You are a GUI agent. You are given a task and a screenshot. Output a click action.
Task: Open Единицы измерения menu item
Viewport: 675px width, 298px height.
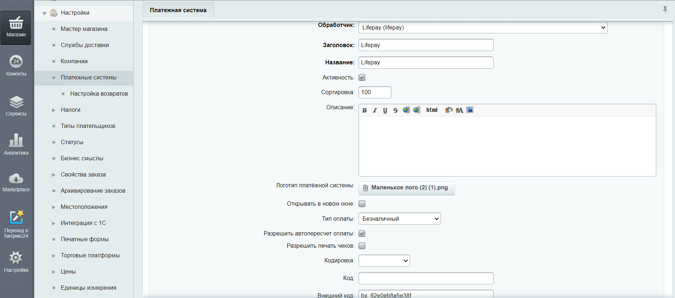point(88,288)
